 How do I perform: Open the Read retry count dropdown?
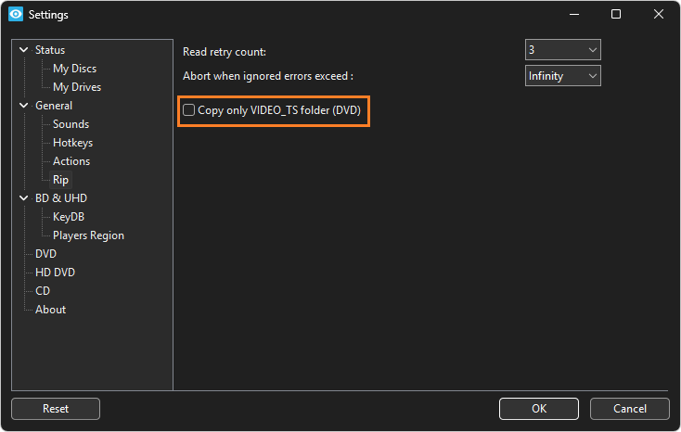pyautogui.click(x=562, y=50)
